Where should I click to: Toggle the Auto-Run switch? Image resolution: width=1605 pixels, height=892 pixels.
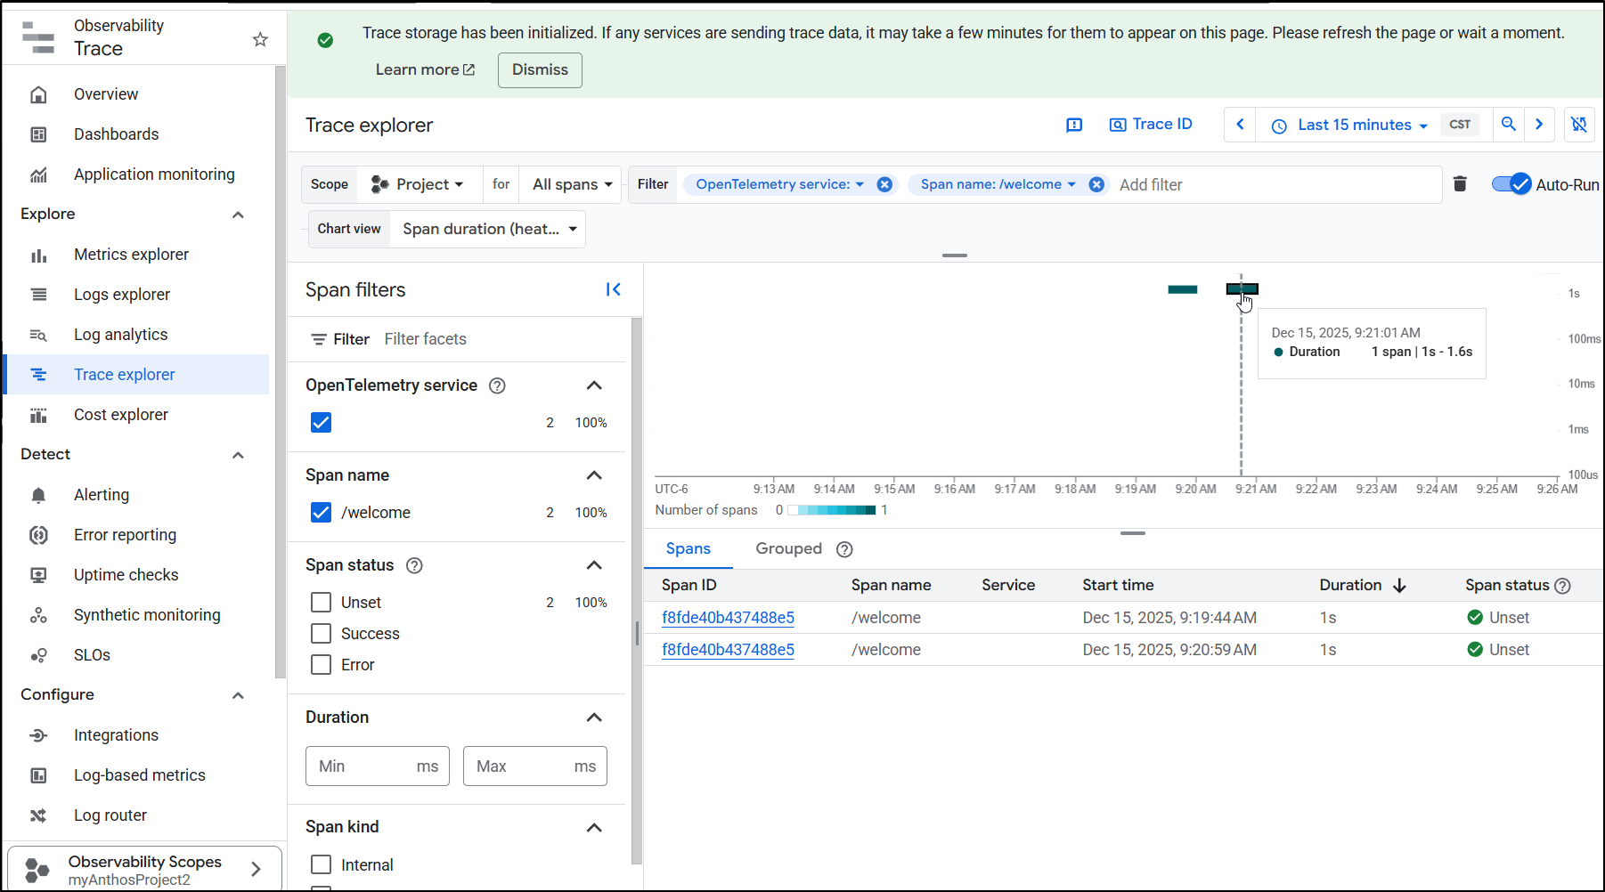point(1511,184)
